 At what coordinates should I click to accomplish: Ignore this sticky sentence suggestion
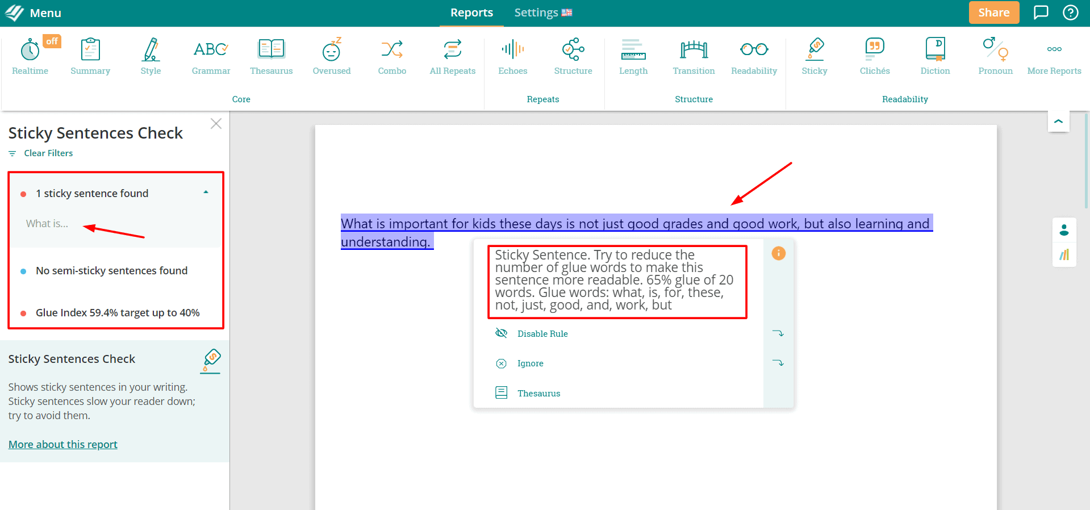(x=530, y=363)
